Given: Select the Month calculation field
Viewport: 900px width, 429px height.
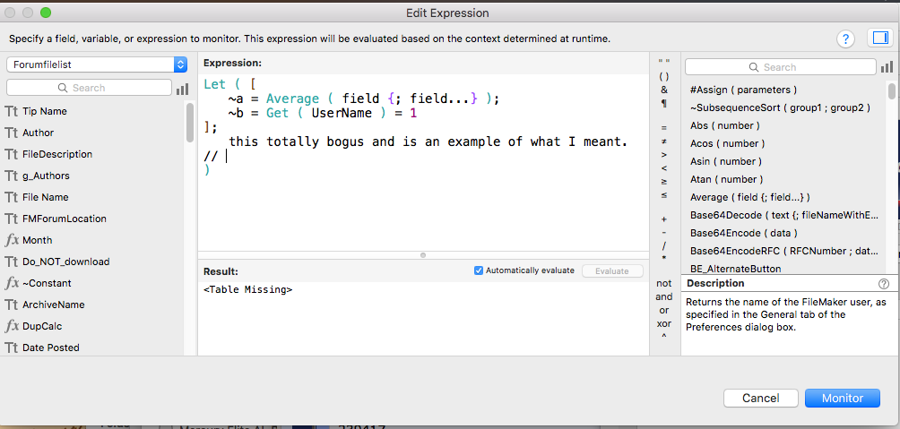Looking at the screenshot, I should click(38, 240).
